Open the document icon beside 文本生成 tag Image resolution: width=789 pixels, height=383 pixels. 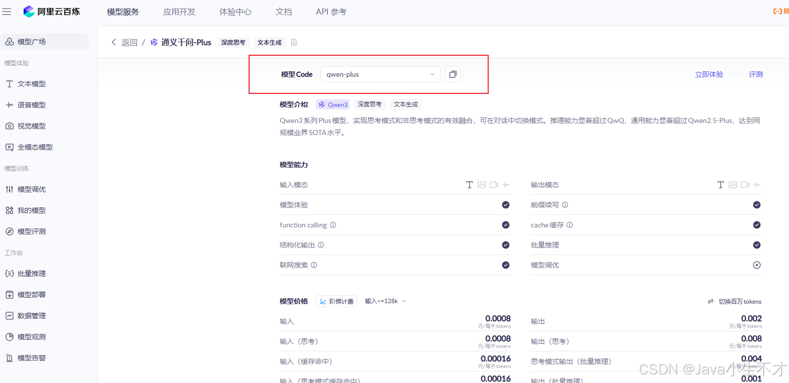294,42
